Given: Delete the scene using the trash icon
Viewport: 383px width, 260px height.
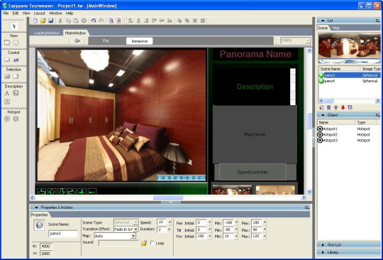Looking at the screenshot, I should click(x=328, y=107).
